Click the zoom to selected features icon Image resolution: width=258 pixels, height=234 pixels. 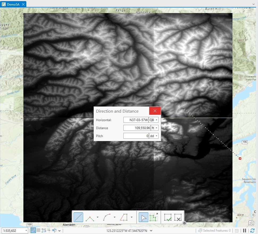pyautogui.click(x=200, y=231)
